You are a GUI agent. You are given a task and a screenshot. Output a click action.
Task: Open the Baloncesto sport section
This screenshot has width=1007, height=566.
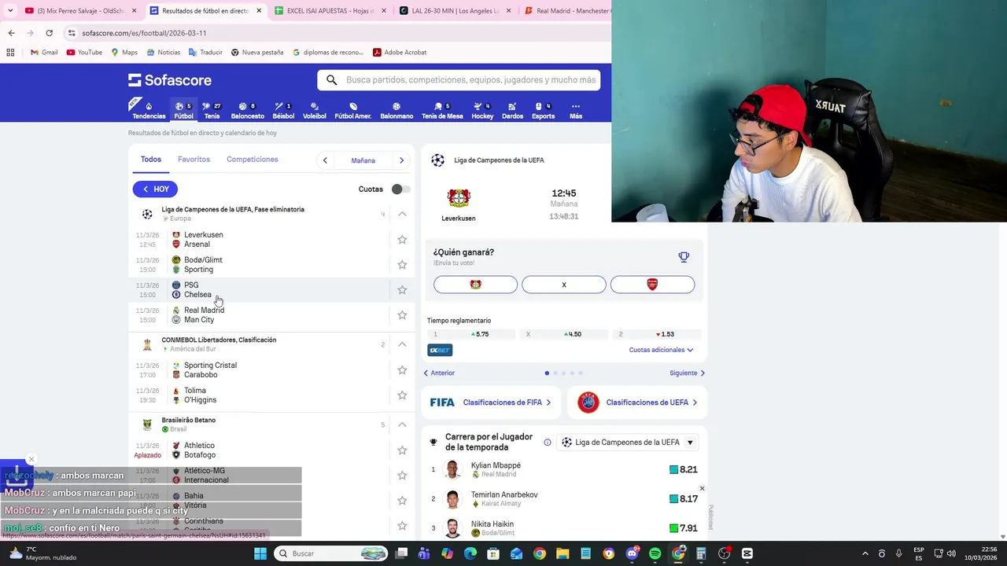pyautogui.click(x=247, y=111)
